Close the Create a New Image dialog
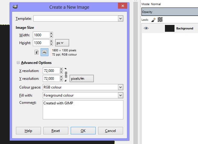 [x=122, y=6]
